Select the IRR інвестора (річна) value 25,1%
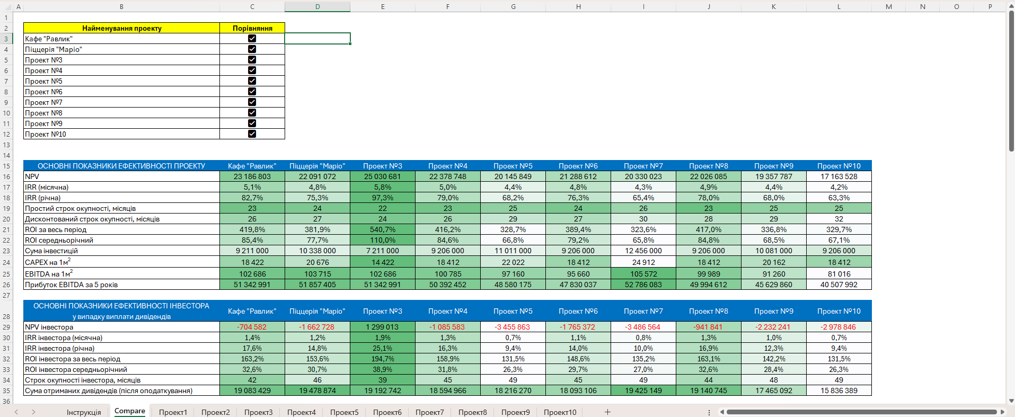 pos(383,348)
